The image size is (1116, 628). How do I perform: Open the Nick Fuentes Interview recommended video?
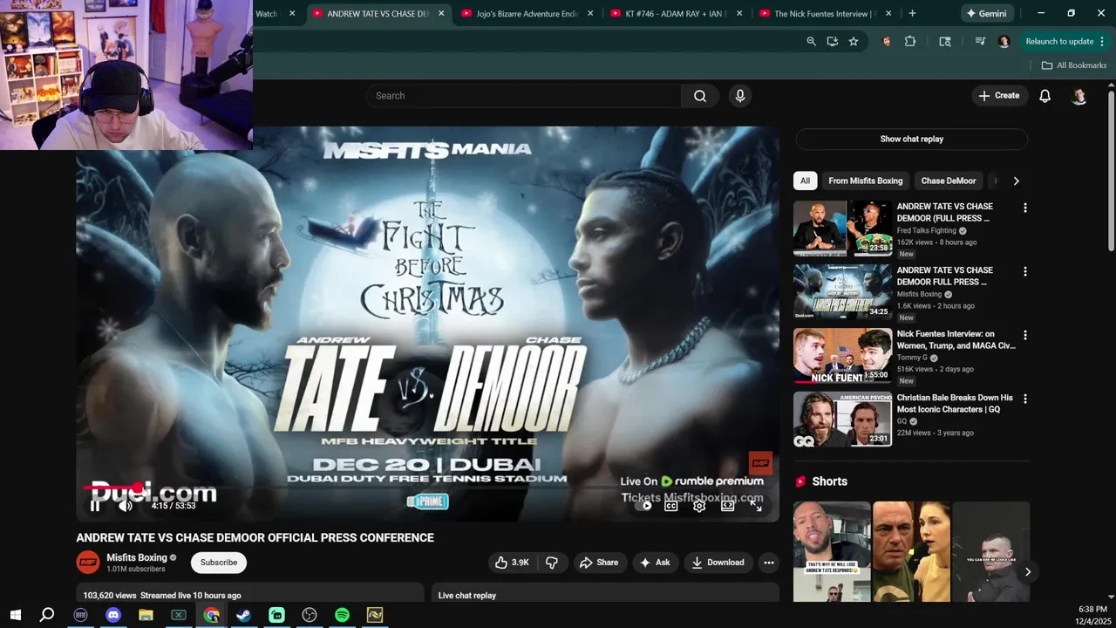(842, 356)
